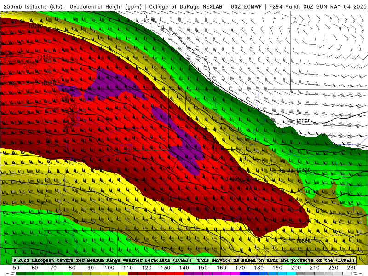
Task: Click the blue swatch just right of 170
Action: point(245,274)
